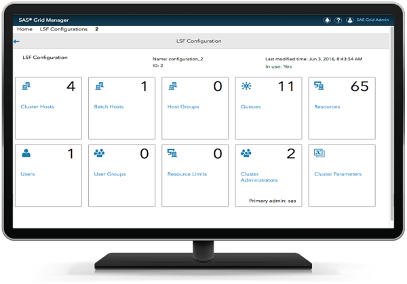Go back using the left arrow
The width and height of the screenshot is (407, 284).
(x=16, y=41)
